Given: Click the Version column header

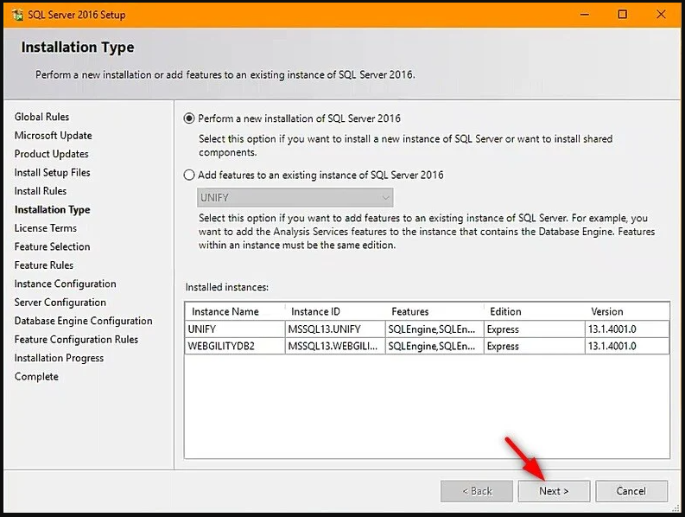Looking at the screenshot, I should [x=606, y=311].
